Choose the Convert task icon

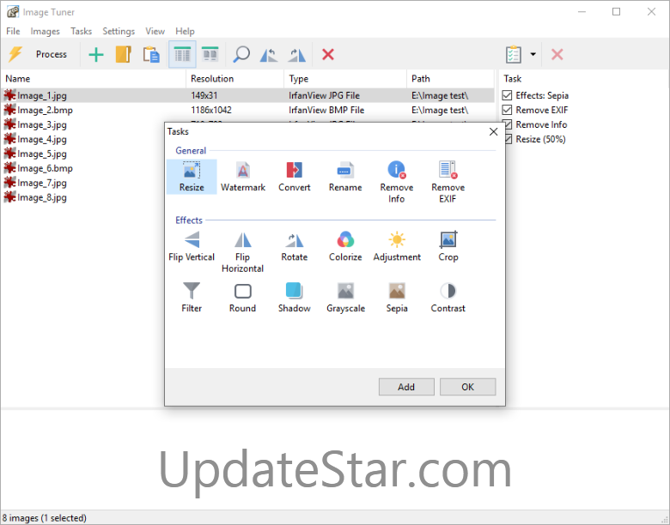[294, 170]
